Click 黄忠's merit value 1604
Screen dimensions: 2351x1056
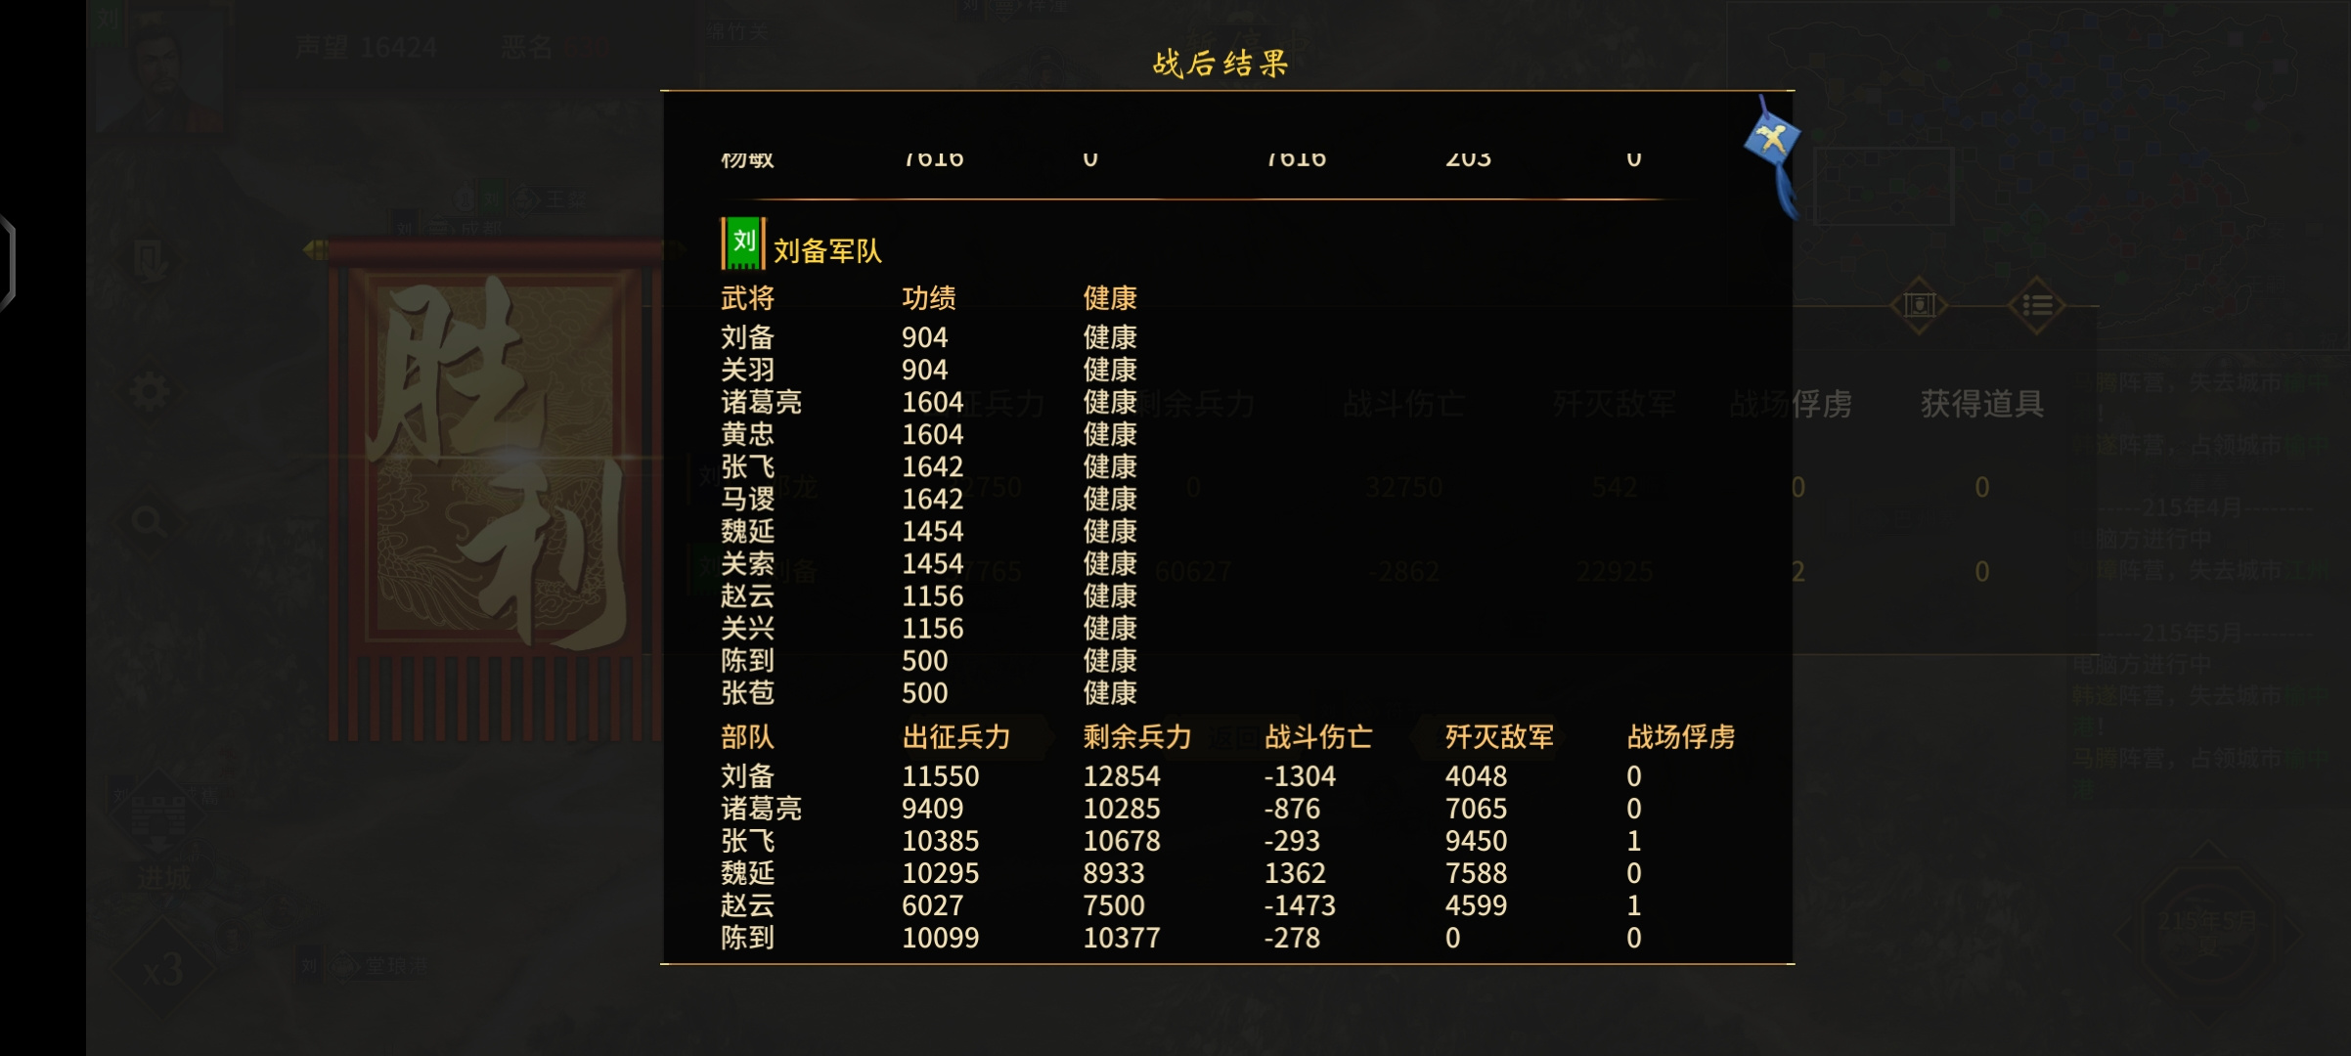pyautogui.click(x=933, y=435)
